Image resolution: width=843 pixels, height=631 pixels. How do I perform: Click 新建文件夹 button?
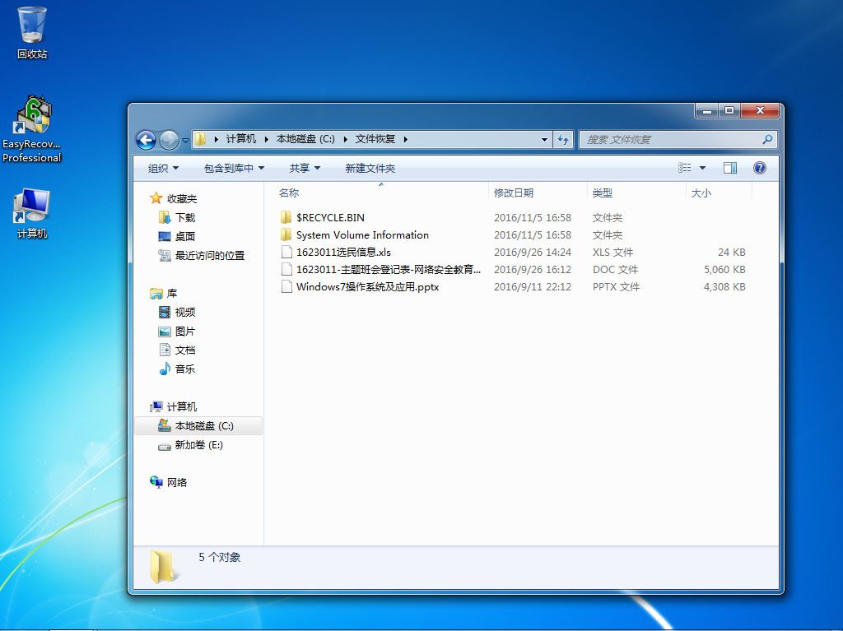coord(370,168)
